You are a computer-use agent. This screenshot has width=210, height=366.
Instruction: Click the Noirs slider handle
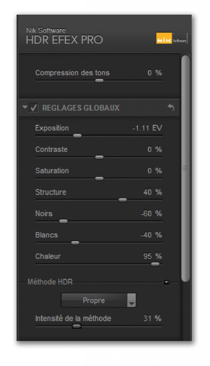(63, 221)
